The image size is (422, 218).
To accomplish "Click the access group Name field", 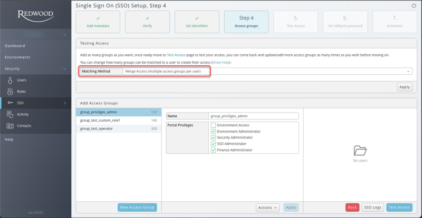I will point(254,116).
